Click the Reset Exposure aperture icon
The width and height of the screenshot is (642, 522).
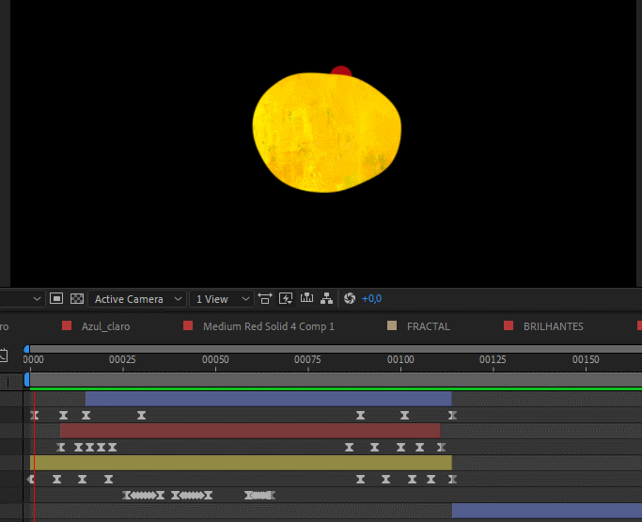pyautogui.click(x=350, y=299)
